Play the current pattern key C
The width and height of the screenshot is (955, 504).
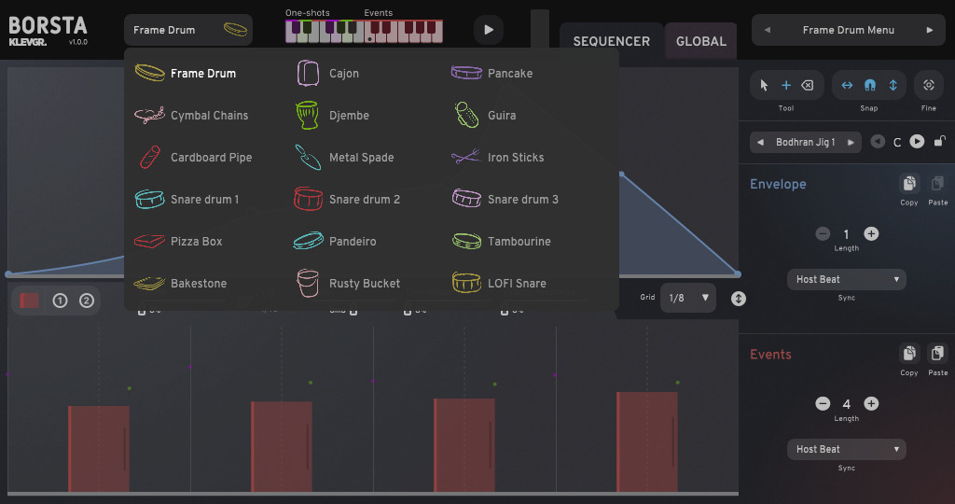(x=917, y=141)
